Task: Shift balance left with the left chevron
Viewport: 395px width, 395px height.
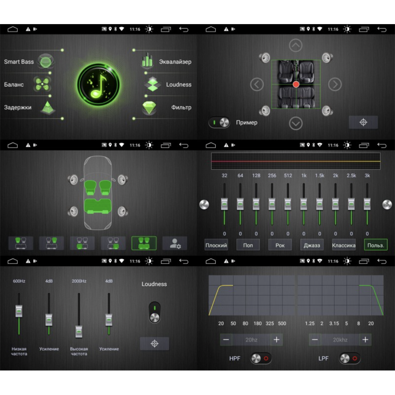Action: tap(257, 85)
